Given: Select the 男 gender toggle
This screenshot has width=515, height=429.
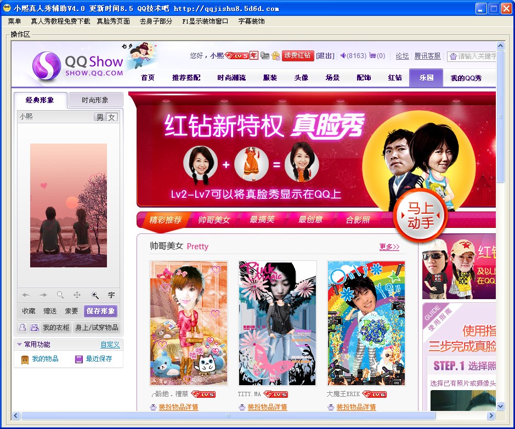Looking at the screenshot, I should 100,117.
